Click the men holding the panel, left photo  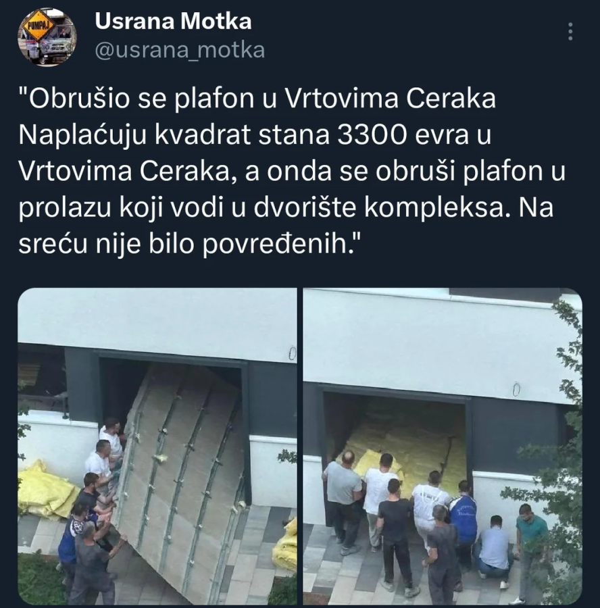pyautogui.click(x=95, y=504)
